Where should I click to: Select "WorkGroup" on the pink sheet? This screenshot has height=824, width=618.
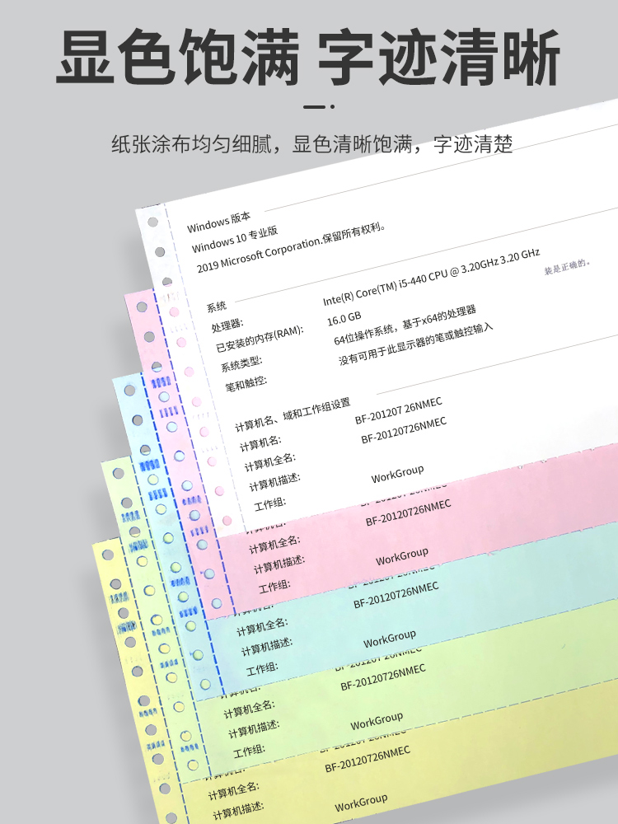[402, 556]
